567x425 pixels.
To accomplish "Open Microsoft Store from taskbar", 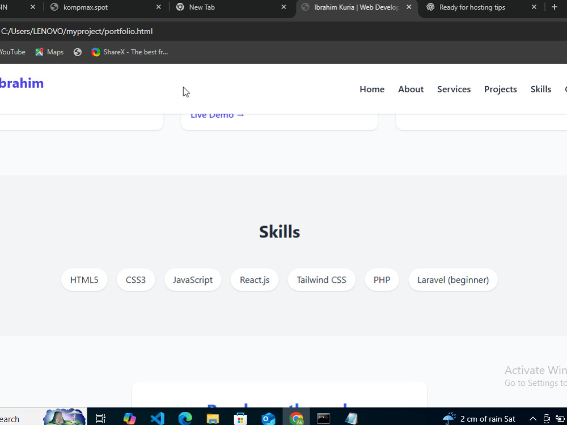I will pyautogui.click(x=240, y=419).
